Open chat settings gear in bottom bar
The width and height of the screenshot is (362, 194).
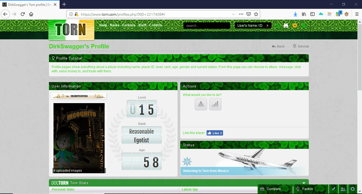[x=353, y=189]
